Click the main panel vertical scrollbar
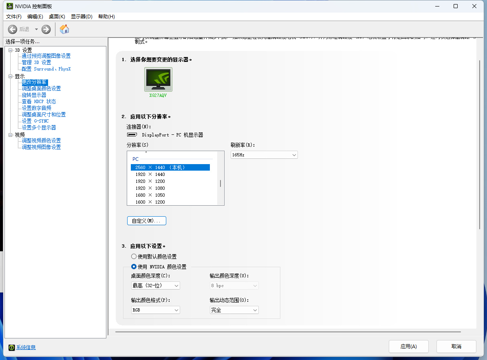This screenshot has height=360, width=487. [480, 145]
